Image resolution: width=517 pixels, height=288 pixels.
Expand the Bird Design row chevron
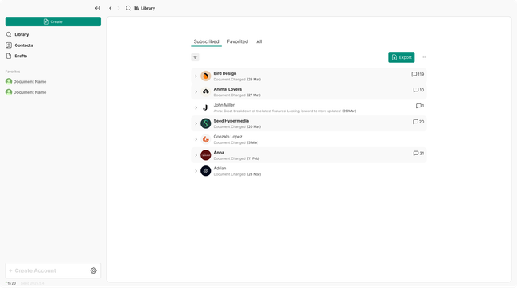(196, 76)
